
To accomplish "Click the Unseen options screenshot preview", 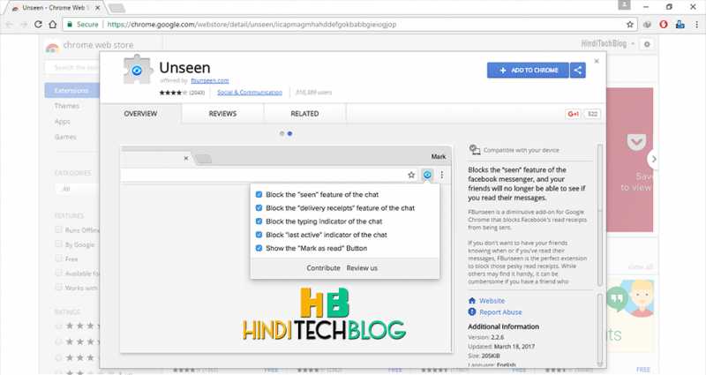I will pos(286,249).
